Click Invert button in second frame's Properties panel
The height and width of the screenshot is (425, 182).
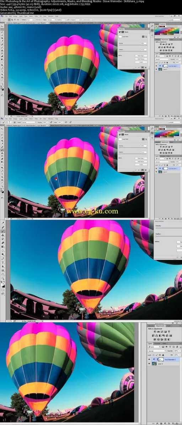coord(141,164)
